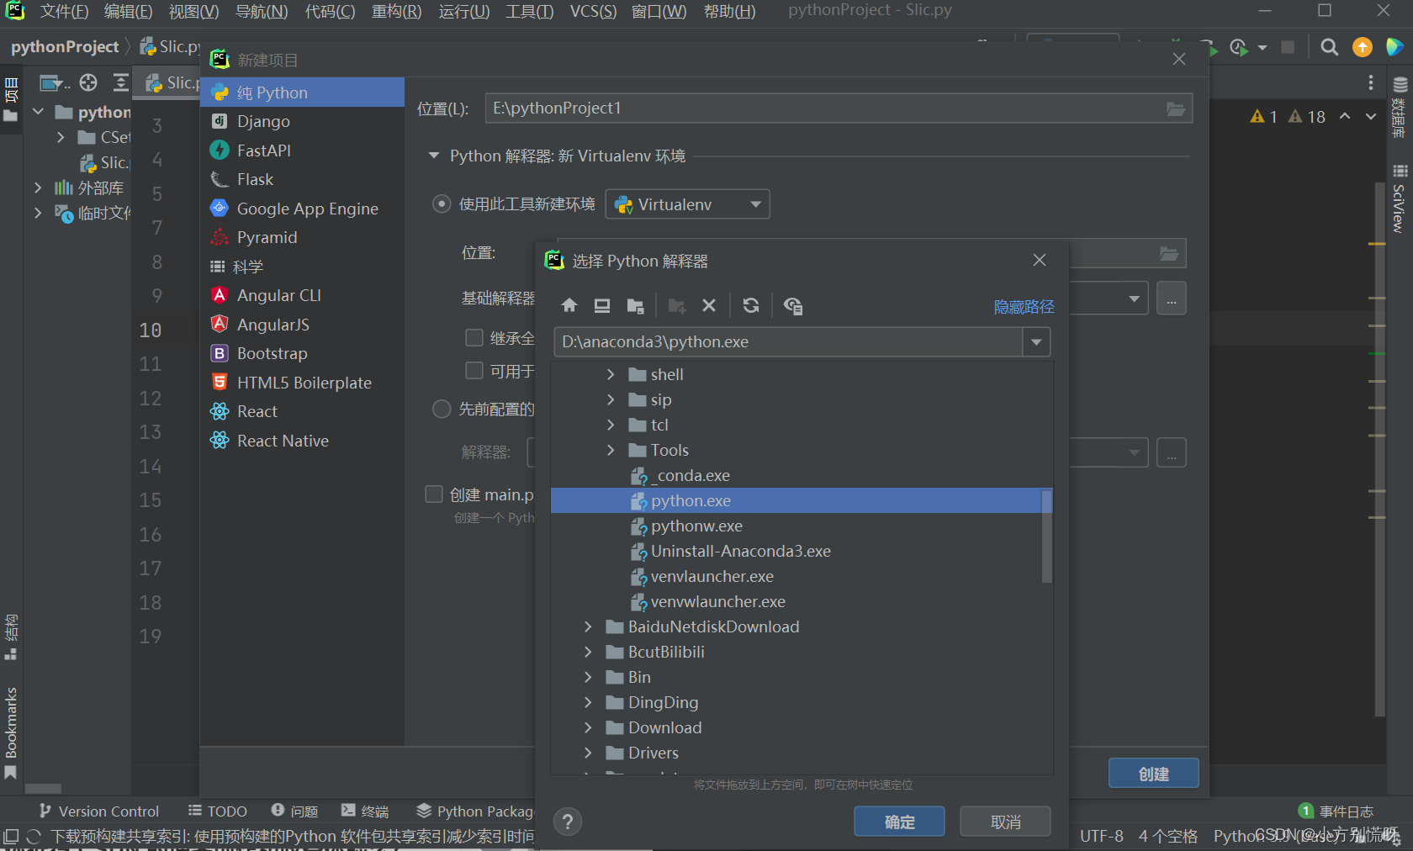Open the Navigate menu
Screen dimensions: 1413x851
[262, 12]
